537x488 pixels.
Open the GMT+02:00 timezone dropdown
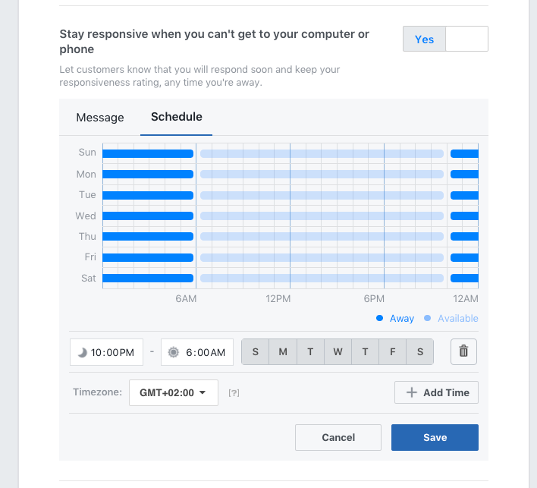(x=174, y=392)
